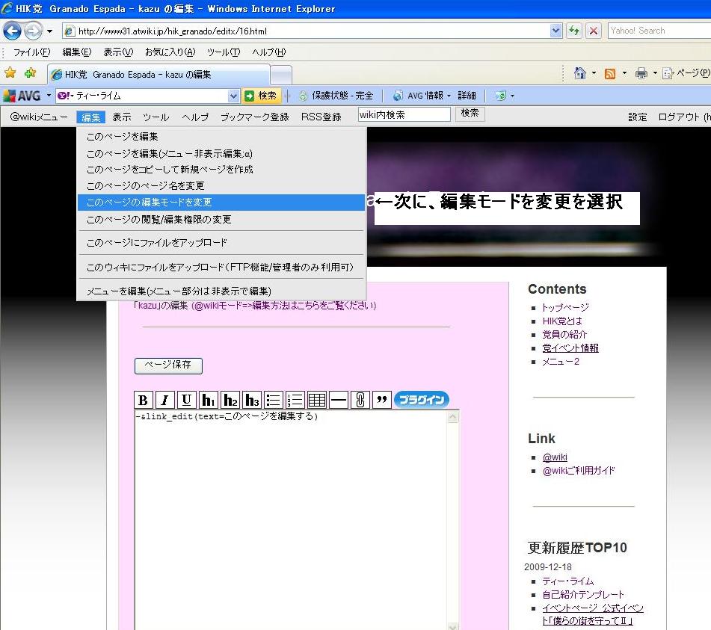Open the AVG 情報 dropdown menu

(449, 96)
